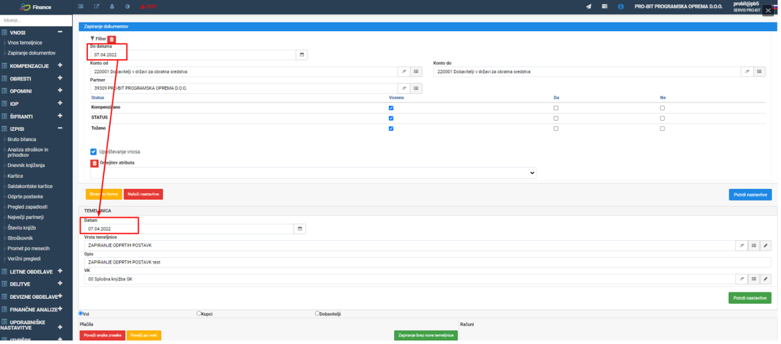Image resolution: width=781 pixels, height=344 pixels.
Task: Click the blue Potrdi nastavitve button
Action: pyautogui.click(x=750, y=194)
